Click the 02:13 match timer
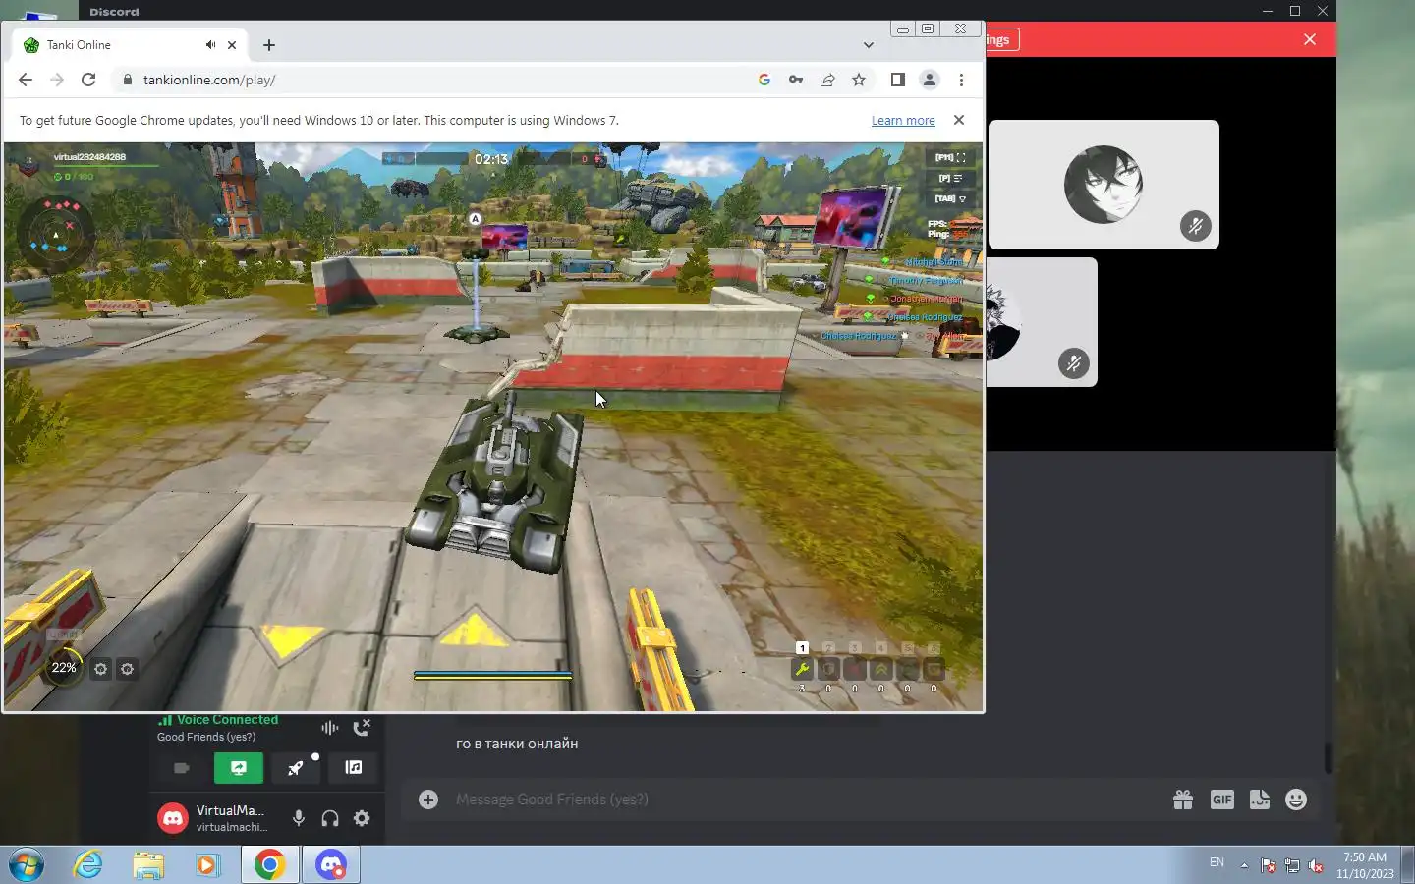The image size is (1415, 884). click(491, 159)
